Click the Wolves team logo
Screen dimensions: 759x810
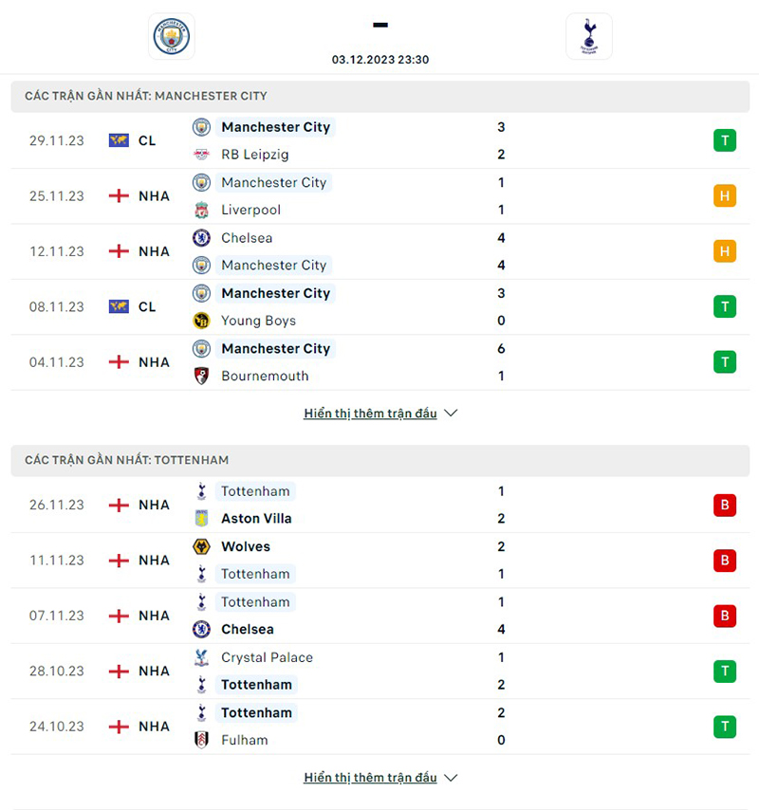pyautogui.click(x=201, y=546)
